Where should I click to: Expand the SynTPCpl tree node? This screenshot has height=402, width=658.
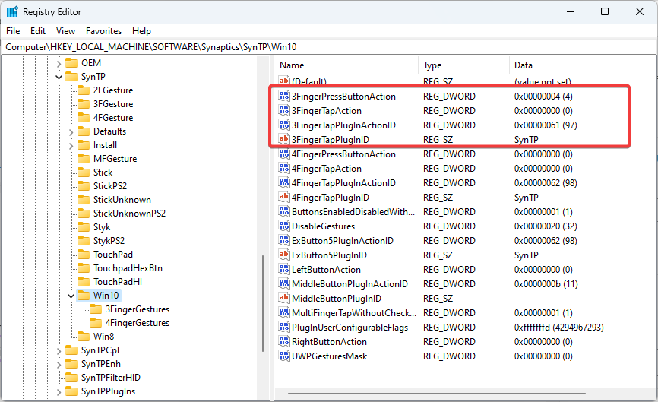[x=59, y=351]
